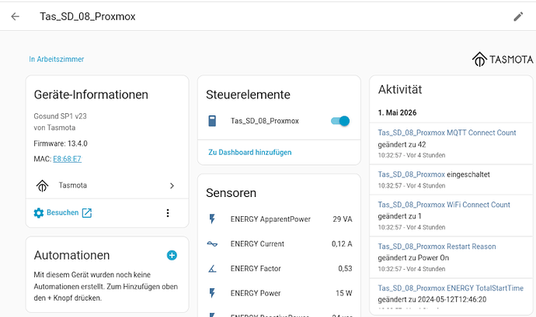
Task: Open the ENERGY Power sensor row
Action: [x=280, y=293]
